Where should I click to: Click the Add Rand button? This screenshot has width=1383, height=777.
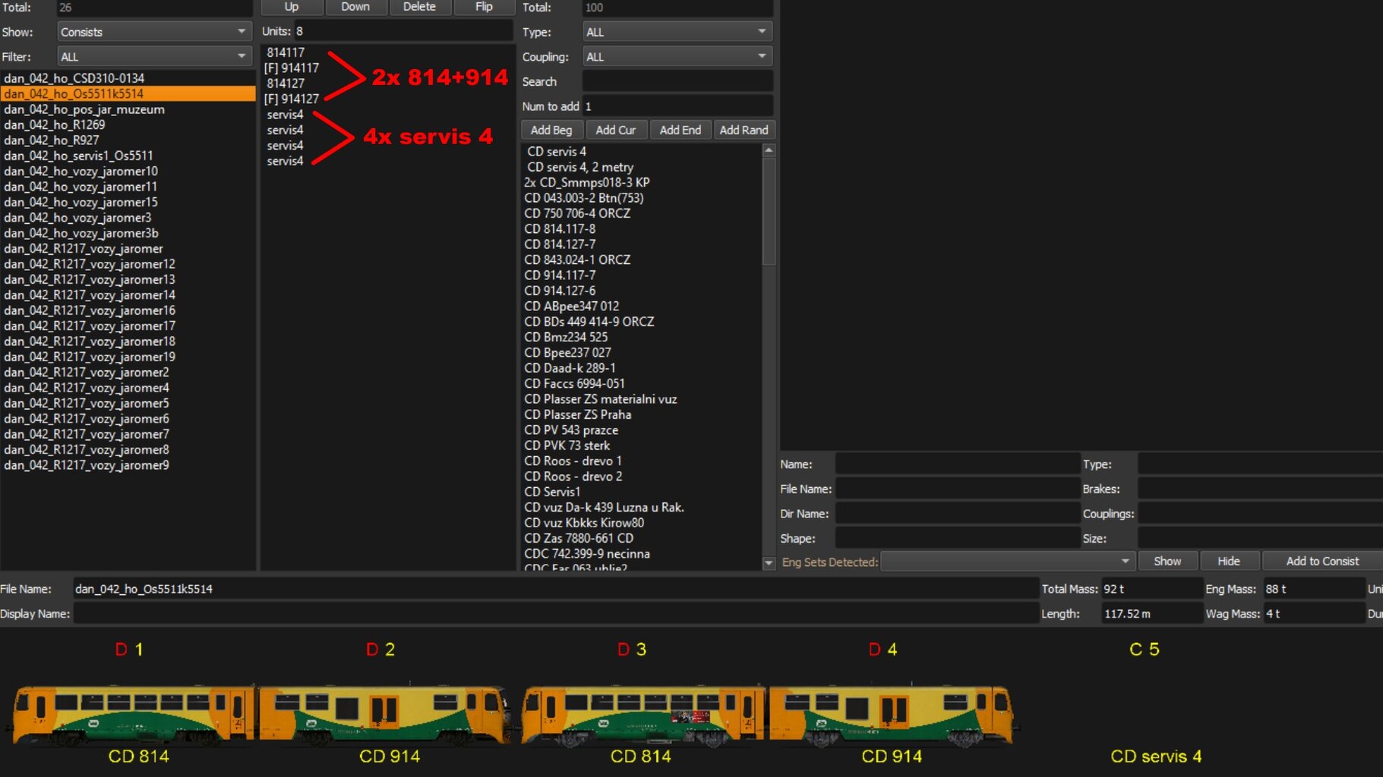point(744,131)
